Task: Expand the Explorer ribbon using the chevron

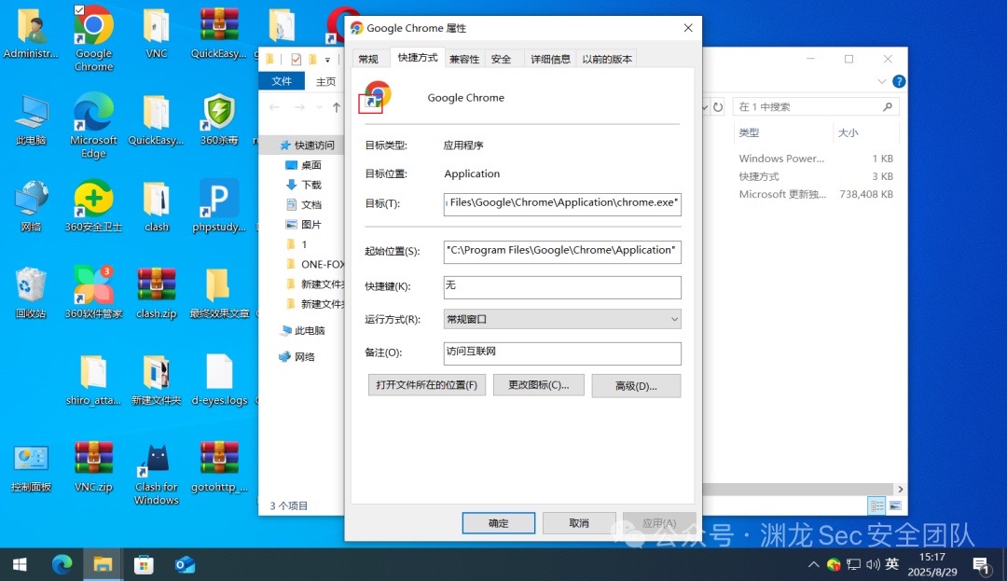Action: [881, 81]
